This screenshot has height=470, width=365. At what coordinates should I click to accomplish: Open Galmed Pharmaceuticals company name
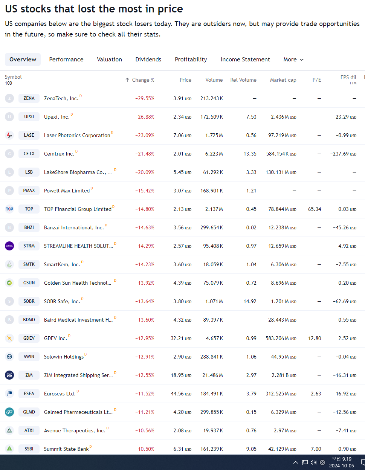pos(78,412)
